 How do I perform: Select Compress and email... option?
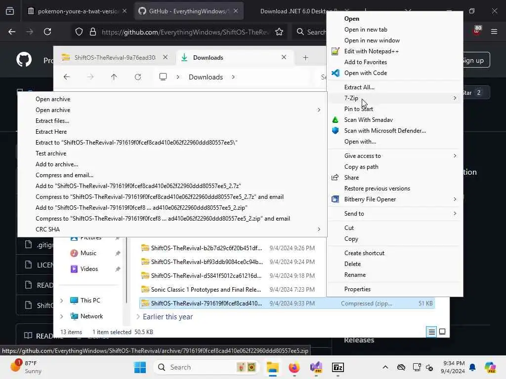coord(172,175)
